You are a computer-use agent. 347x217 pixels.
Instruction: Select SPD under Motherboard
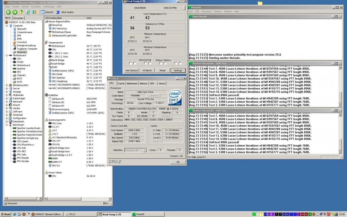(x=19, y=72)
